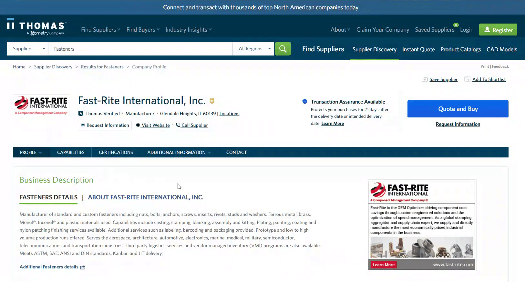This screenshot has width=525, height=282.
Task: Open the Claim Your Company link
Action: [x=383, y=30]
